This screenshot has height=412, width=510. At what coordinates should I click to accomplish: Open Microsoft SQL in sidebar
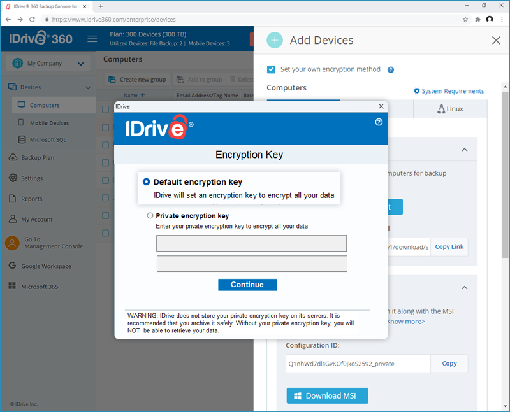(48, 139)
